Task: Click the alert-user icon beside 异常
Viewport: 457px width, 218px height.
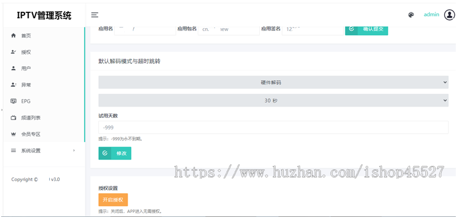Action: [x=13, y=85]
